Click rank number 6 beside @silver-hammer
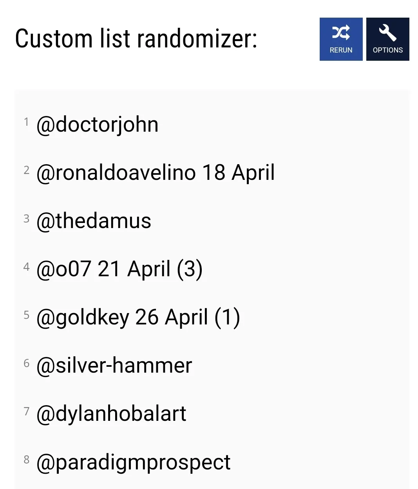The width and height of the screenshot is (418, 489). tap(26, 363)
